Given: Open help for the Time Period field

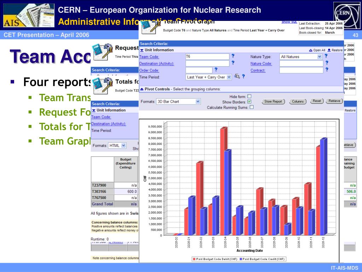Looking at the screenshot, I should (x=243, y=76).
